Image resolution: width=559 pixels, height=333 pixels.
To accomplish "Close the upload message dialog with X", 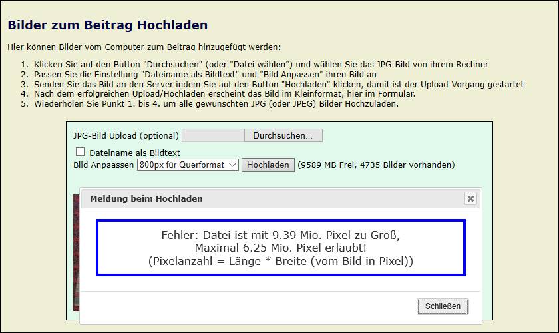I will 470,198.
